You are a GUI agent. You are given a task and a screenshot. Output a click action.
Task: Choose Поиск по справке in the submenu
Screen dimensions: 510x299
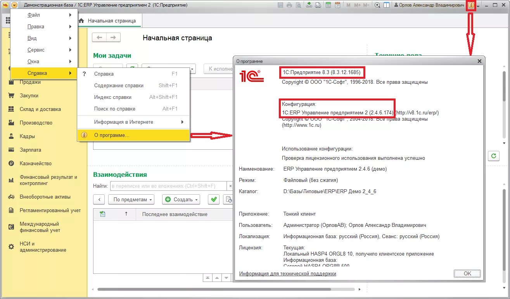tap(133, 109)
